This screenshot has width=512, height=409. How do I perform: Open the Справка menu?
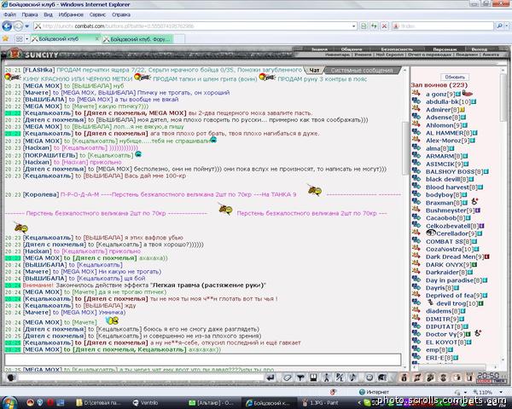coord(121,14)
